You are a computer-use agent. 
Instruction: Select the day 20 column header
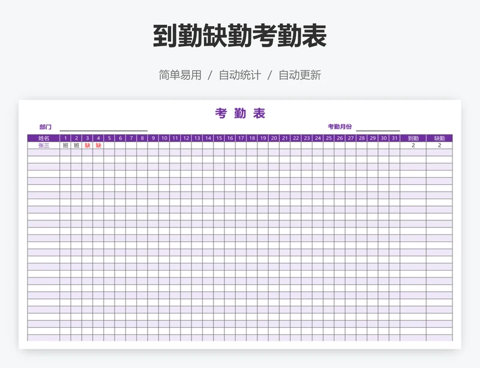(x=274, y=138)
